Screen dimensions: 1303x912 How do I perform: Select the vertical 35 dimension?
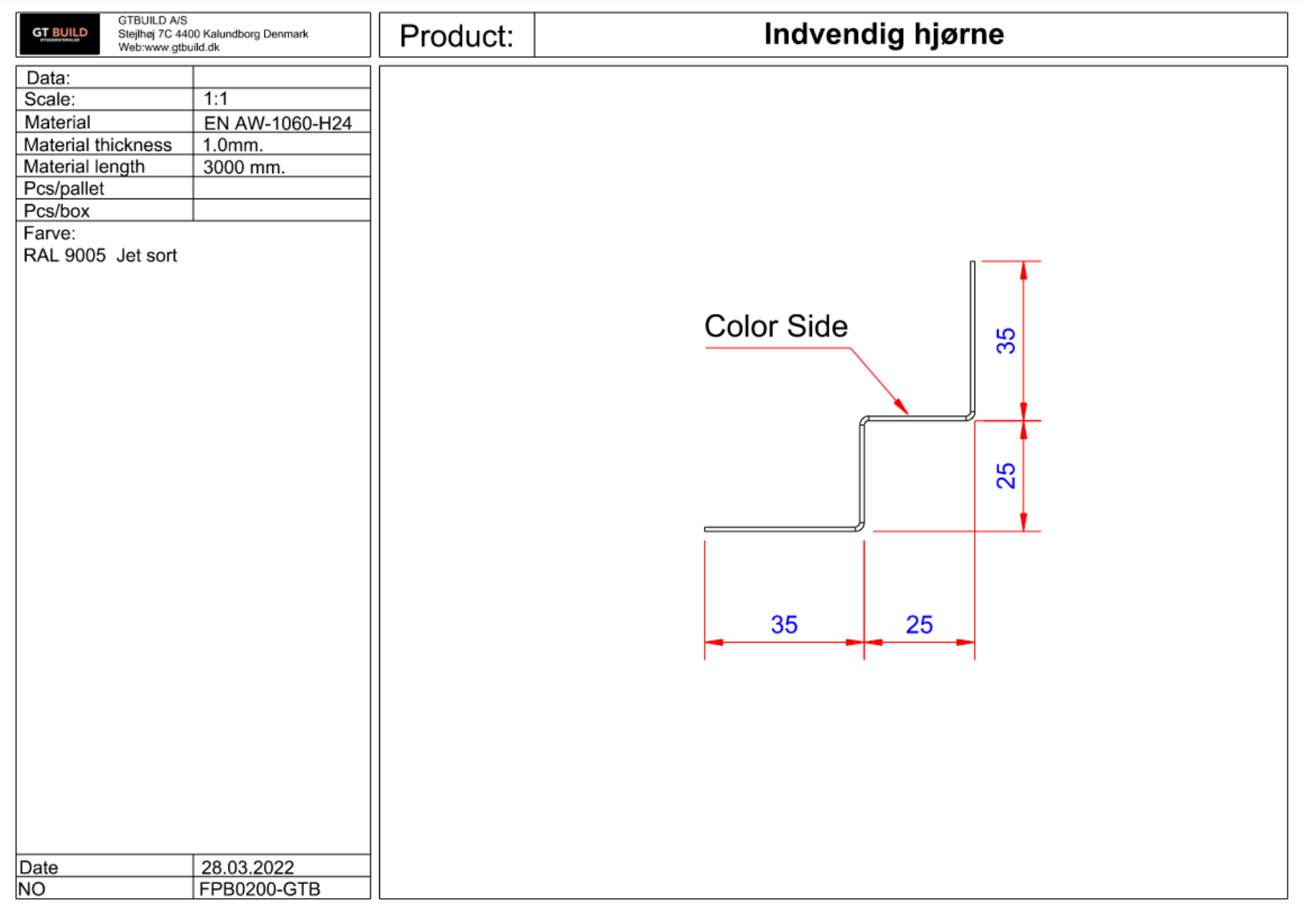(1006, 341)
